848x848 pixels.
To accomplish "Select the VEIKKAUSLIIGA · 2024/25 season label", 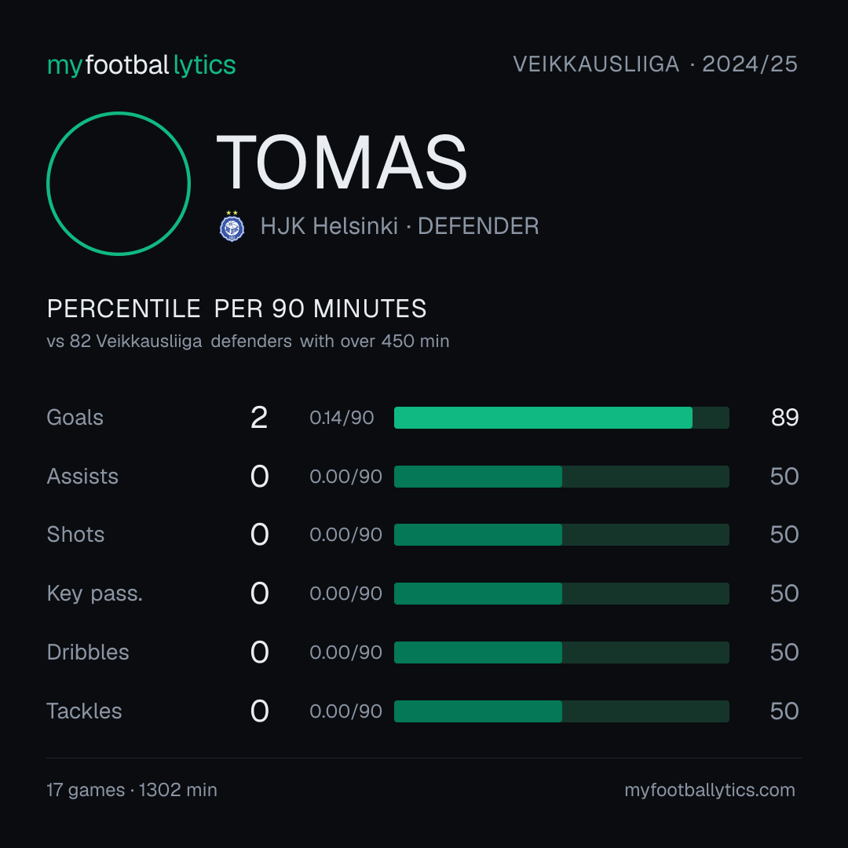I will pos(655,64).
